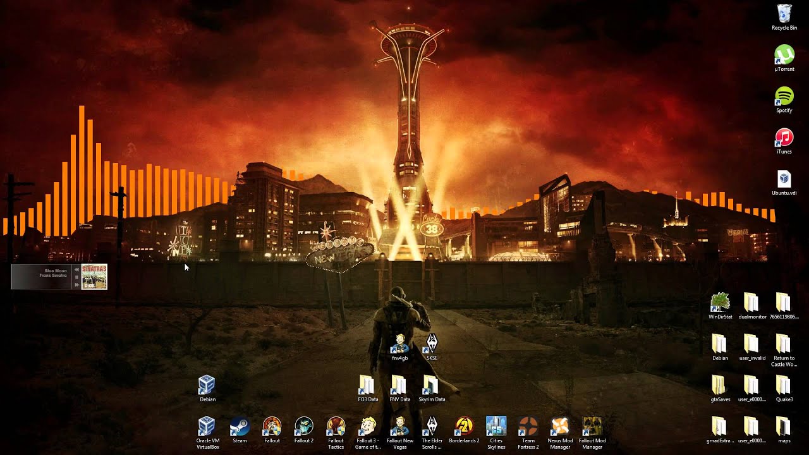Viewport: 809px width, 455px height.
Task: Select the user_invalid folder
Action: [x=751, y=347]
